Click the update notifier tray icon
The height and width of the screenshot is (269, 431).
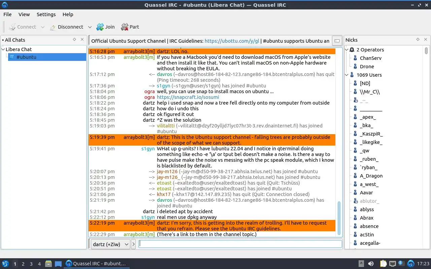tap(401, 264)
